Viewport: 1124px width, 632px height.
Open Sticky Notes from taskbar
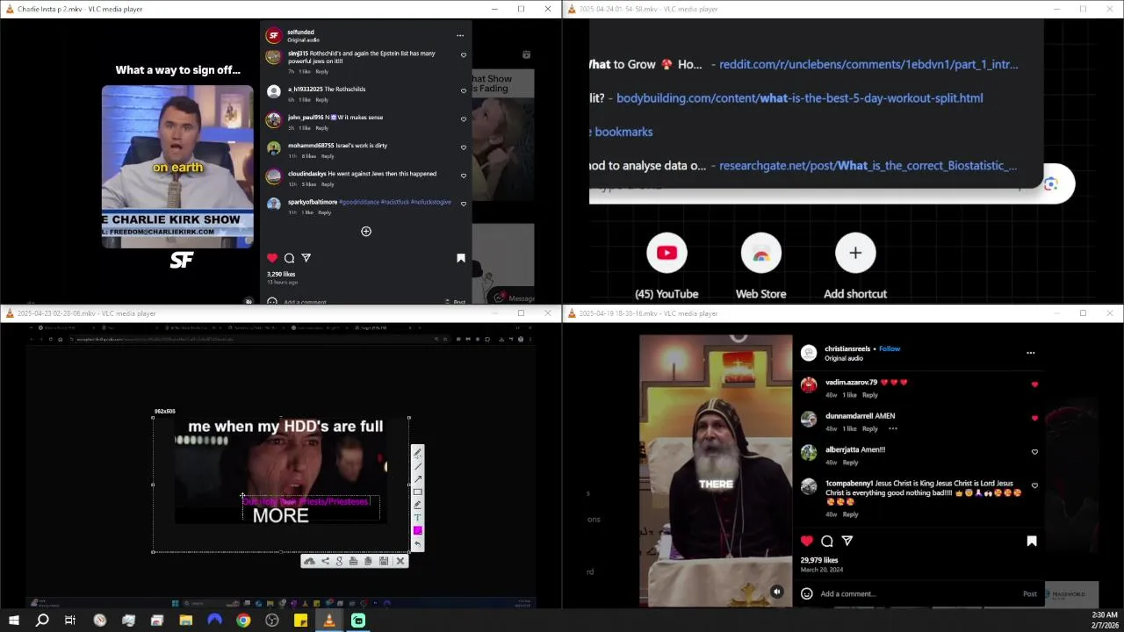[x=300, y=621]
